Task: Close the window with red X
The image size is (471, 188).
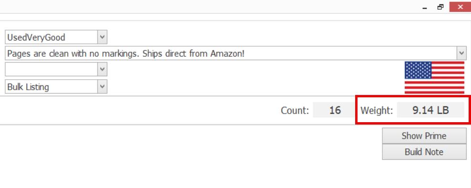Action: click(460, 7)
